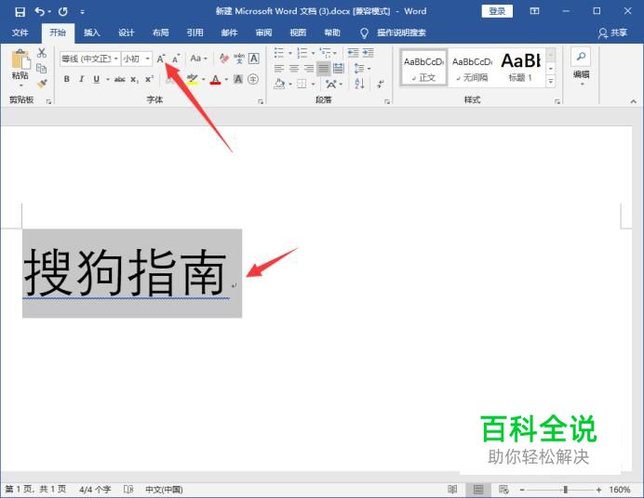The image size is (644, 498).
Task: Apply Character Border (boxed A) icon
Action: point(254,59)
